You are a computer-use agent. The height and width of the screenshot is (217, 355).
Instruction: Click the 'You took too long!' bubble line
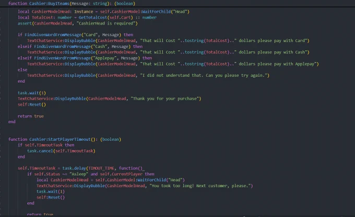(x=145, y=186)
